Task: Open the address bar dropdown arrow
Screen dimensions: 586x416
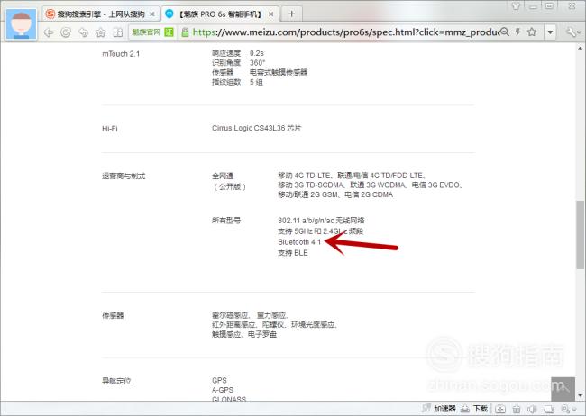Action: pyautogui.click(x=550, y=32)
